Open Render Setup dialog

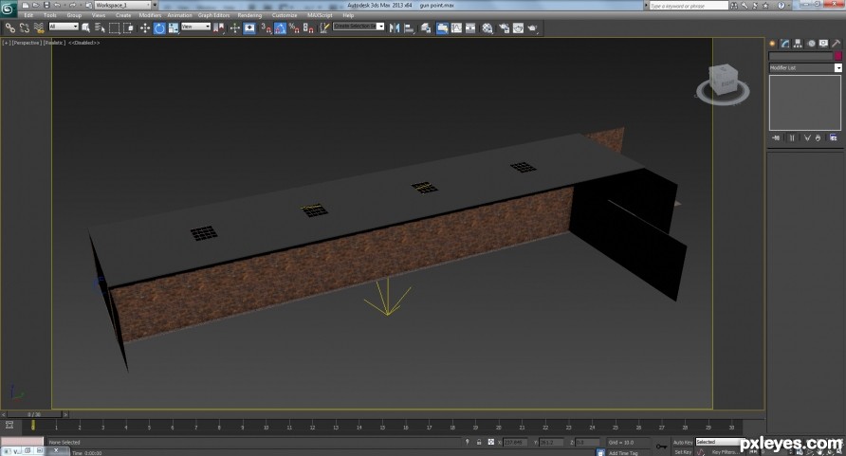(504, 28)
